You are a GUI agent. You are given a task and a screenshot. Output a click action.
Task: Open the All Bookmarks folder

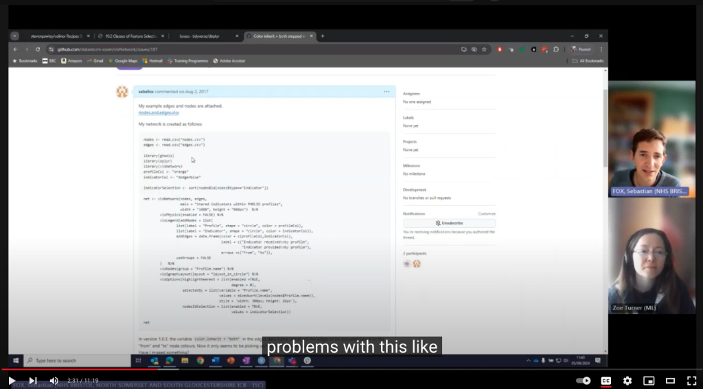[x=588, y=61]
